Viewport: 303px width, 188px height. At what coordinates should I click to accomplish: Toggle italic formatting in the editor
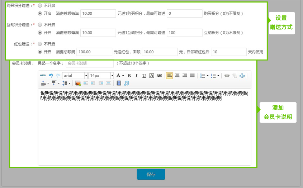click(136, 76)
